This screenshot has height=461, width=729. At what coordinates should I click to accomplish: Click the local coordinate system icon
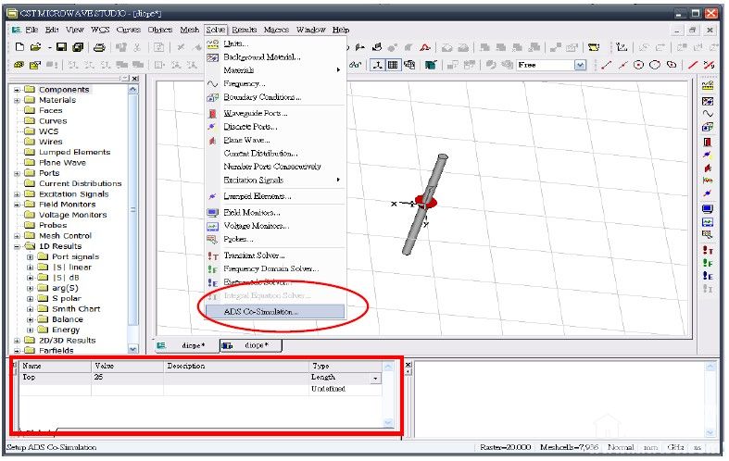622,47
